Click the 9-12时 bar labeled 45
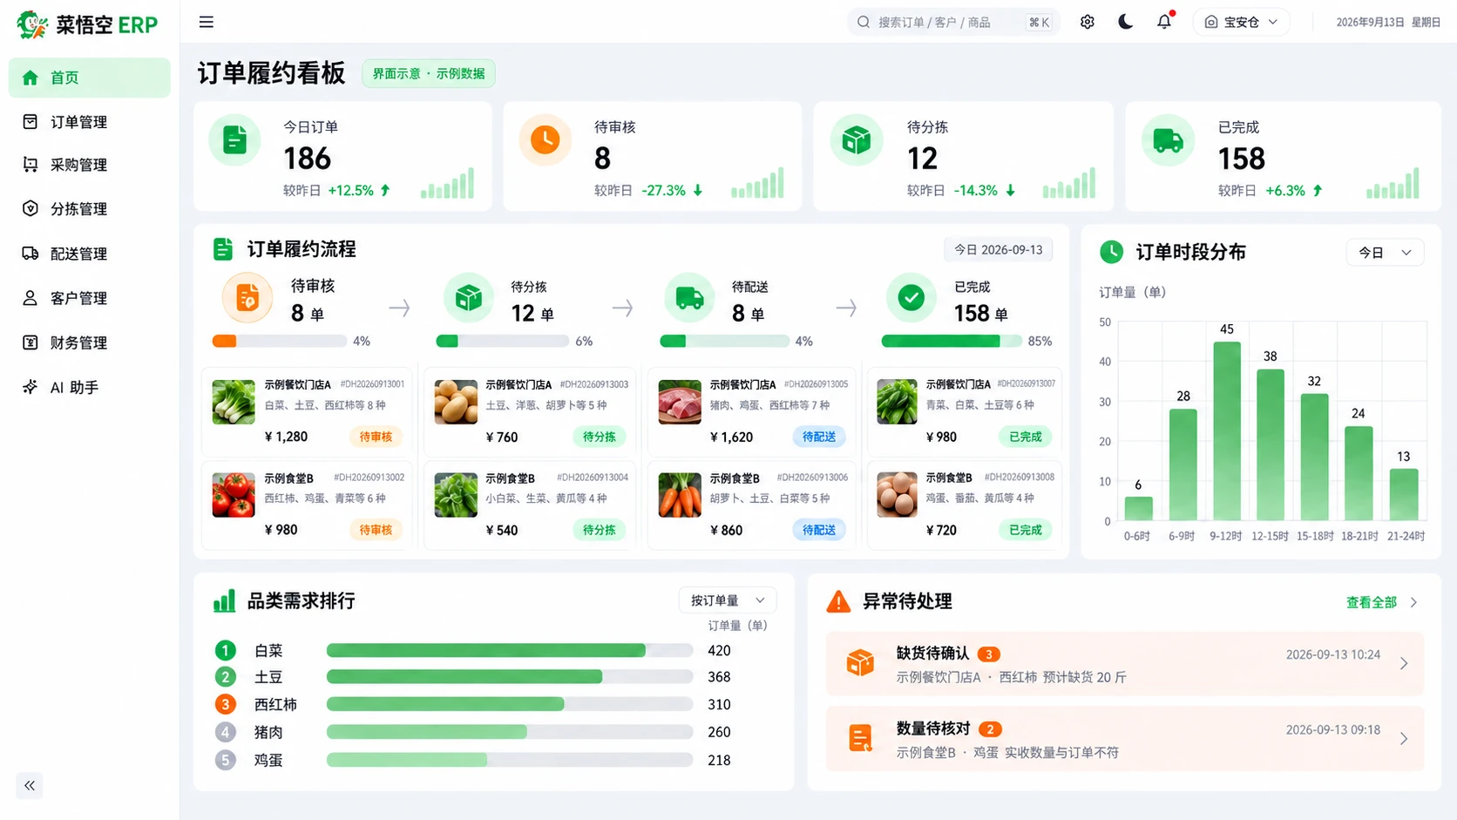This screenshot has height=820, width=1457. [x=1226, y=430]
